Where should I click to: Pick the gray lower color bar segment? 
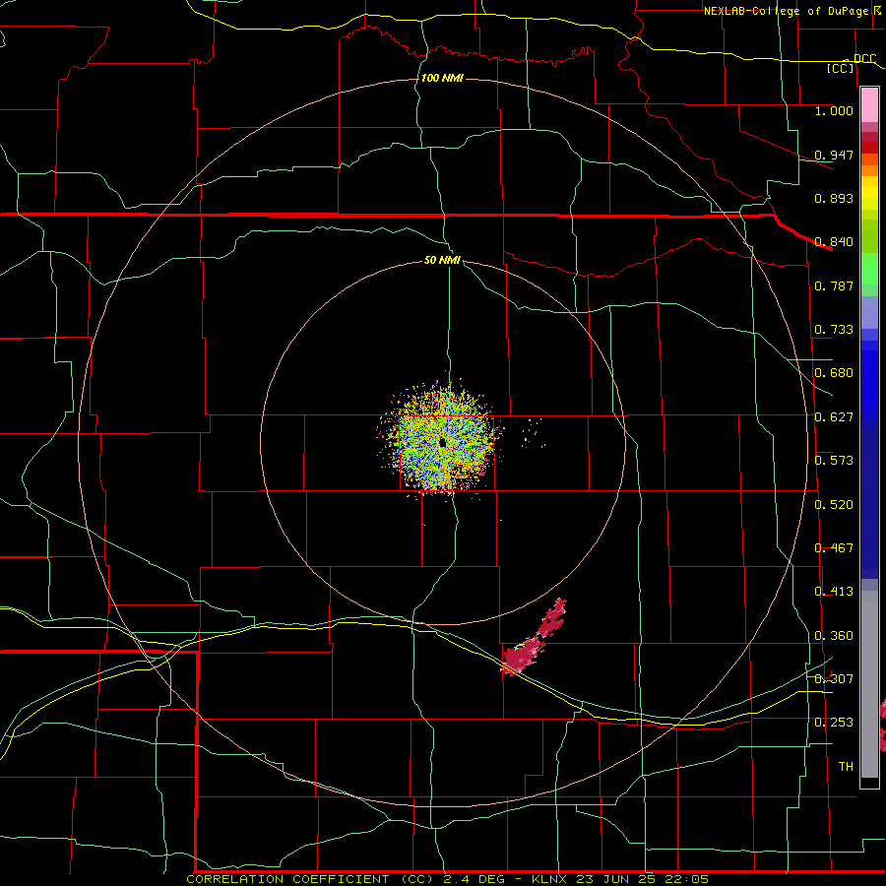point(869,684)
